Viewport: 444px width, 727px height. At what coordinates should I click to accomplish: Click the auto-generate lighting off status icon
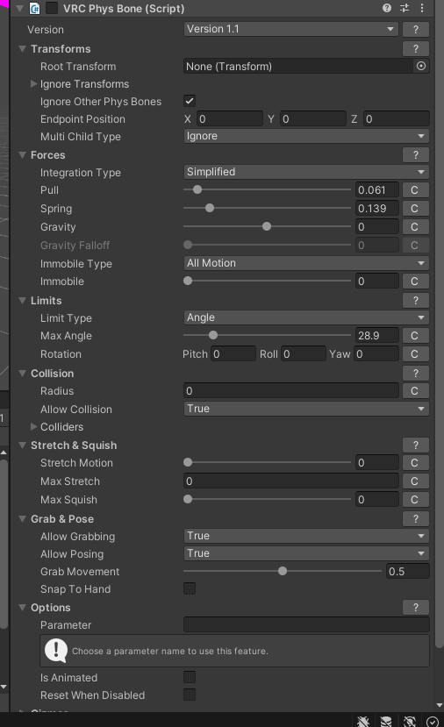tap(410, 721)
